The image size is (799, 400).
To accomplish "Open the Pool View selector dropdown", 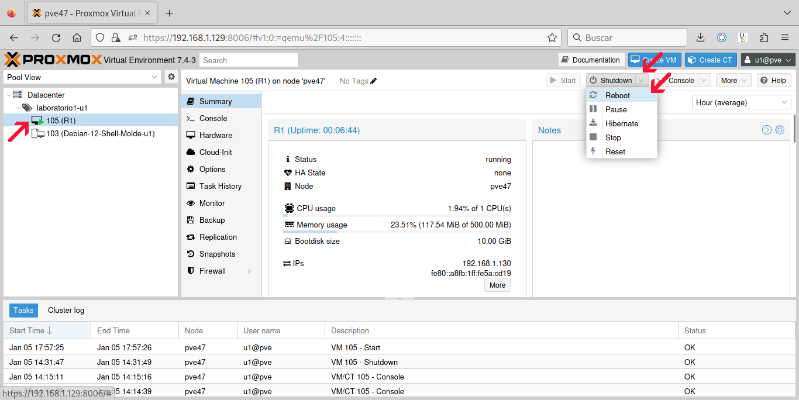I will (82, 77).
